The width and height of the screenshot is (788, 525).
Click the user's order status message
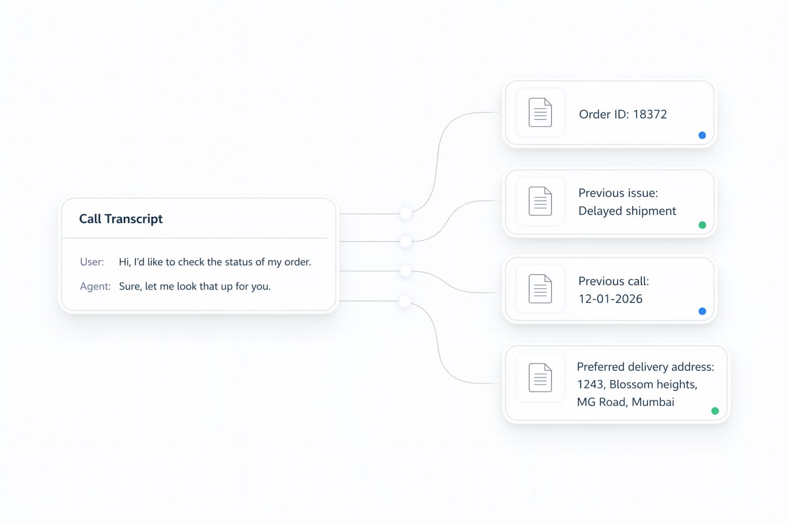click(x=215, y=262)
